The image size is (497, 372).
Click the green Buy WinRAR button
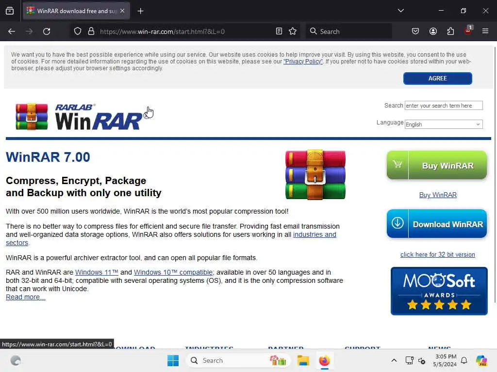click(x=436, y=165)
